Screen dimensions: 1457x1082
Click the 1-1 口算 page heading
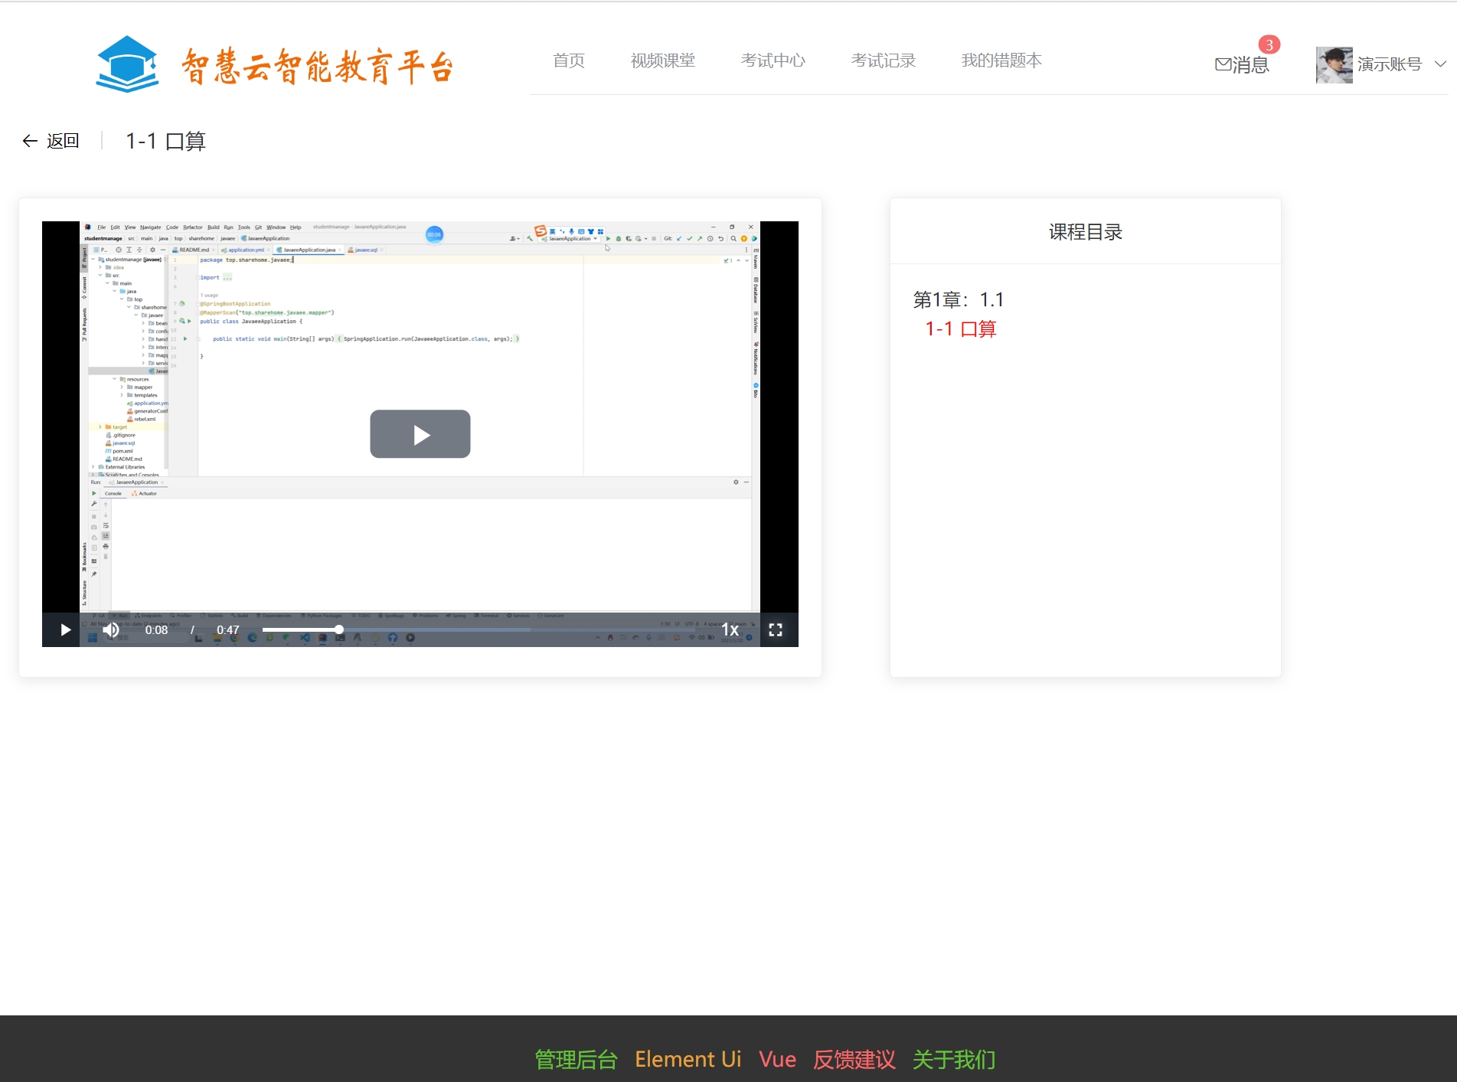pyautogui.click(x=165, y=141)
